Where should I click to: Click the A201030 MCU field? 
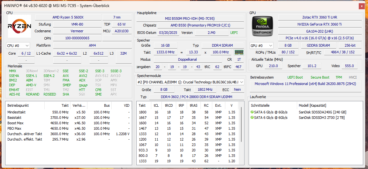[122, 31]
